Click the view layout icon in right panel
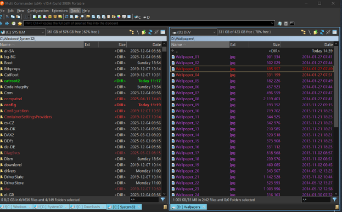 [334, 32]
